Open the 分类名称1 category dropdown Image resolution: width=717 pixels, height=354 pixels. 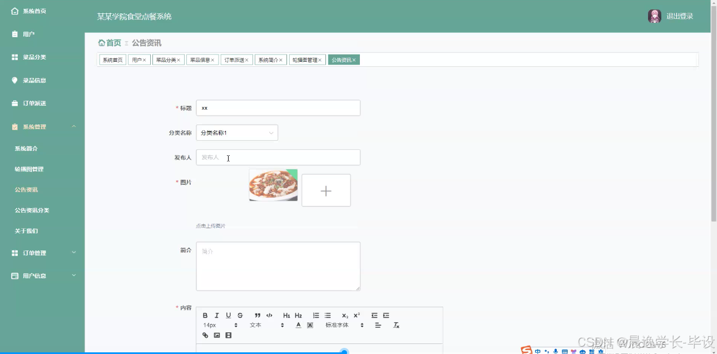(237, 132)
